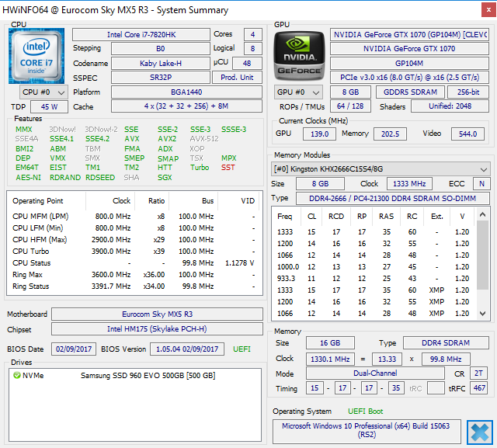
Task: Click the PCIe v3.0 x16 bus field
Action: (409, 78)
